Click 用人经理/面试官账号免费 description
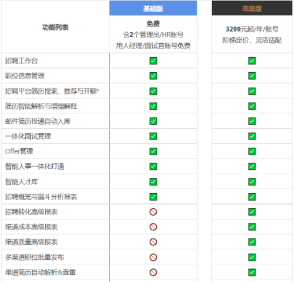294x282 pixels. 153,46
